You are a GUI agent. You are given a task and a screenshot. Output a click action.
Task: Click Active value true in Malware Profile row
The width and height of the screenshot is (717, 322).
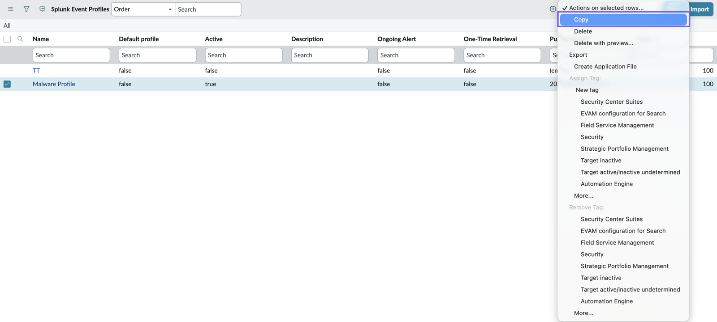coord(211,84)
